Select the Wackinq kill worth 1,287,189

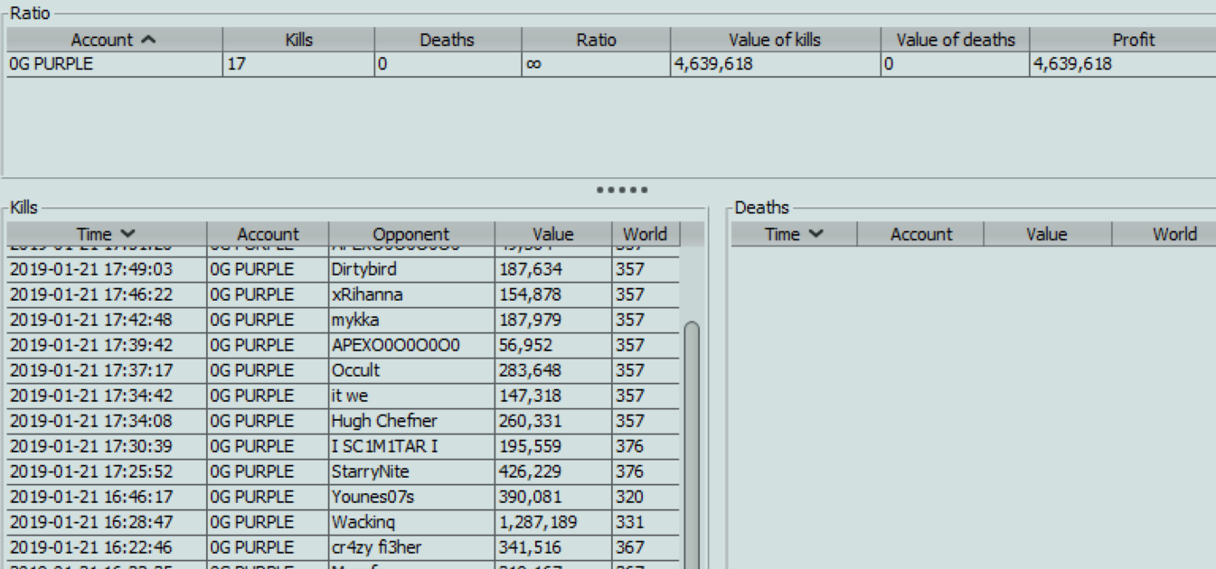tap(271, 521)
